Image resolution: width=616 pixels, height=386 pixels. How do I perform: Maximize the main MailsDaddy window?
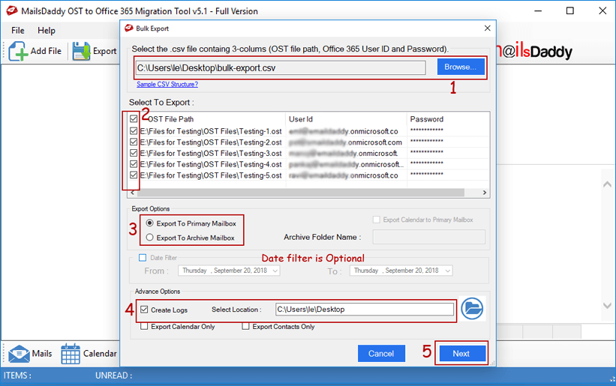coord(570,10)
